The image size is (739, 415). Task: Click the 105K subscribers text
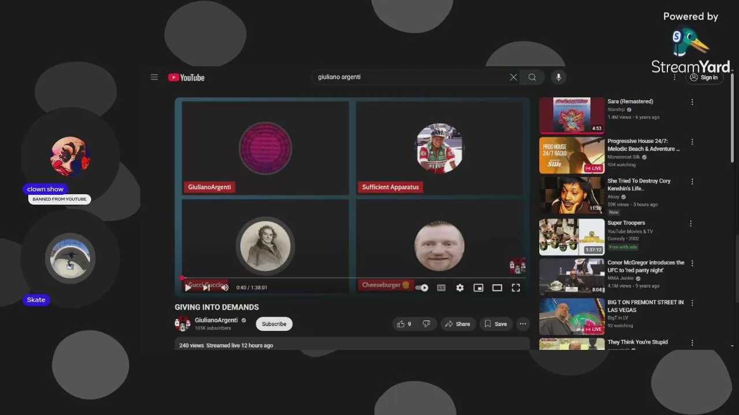pyautogui.click(x=213, y=328)
